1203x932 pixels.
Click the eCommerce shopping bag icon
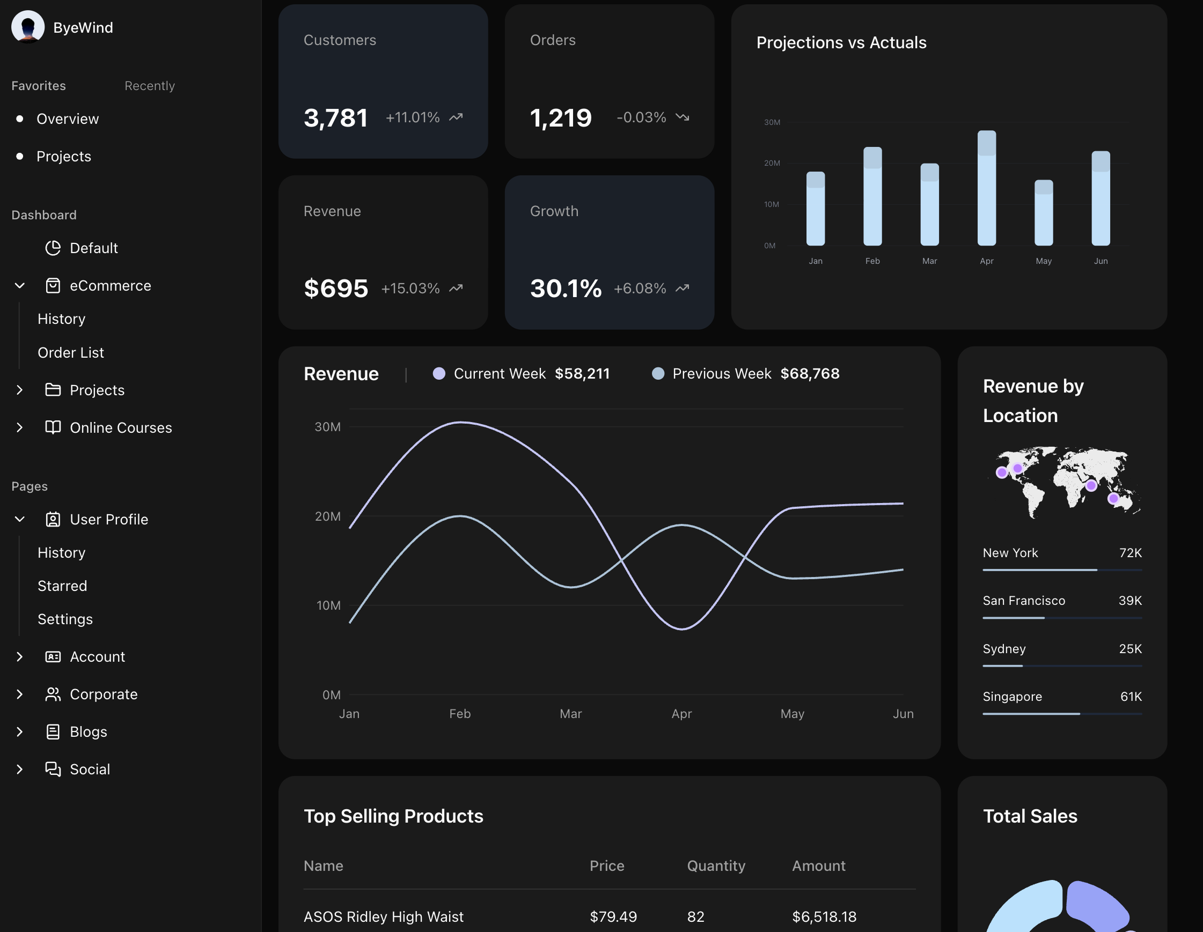53,286
